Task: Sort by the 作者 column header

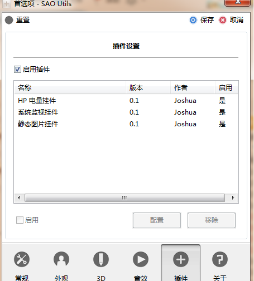Action: point(193,87)
